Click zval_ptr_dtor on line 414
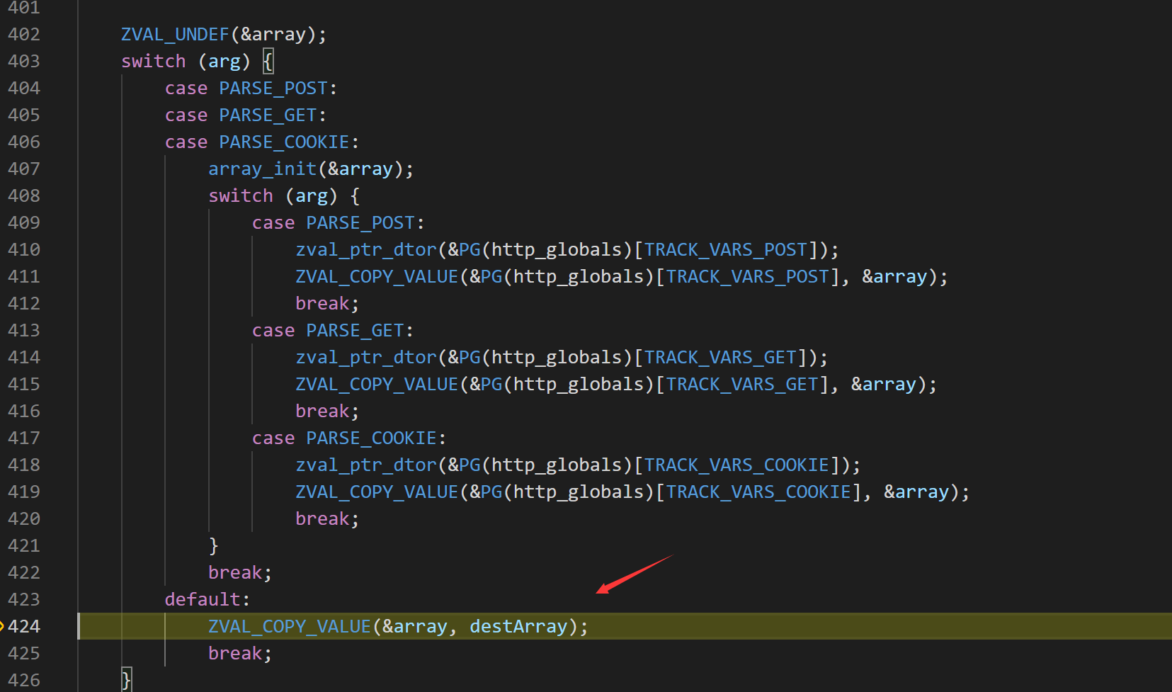The width and height of the screenshot is (1172, 692). pyautogui.click(x=366, y=357)
